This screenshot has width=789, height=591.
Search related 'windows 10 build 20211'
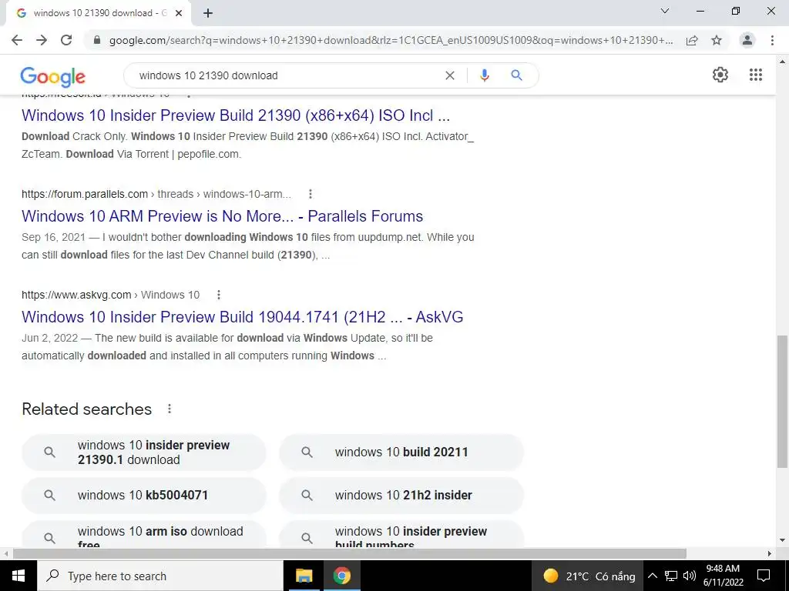click(401, 452)
